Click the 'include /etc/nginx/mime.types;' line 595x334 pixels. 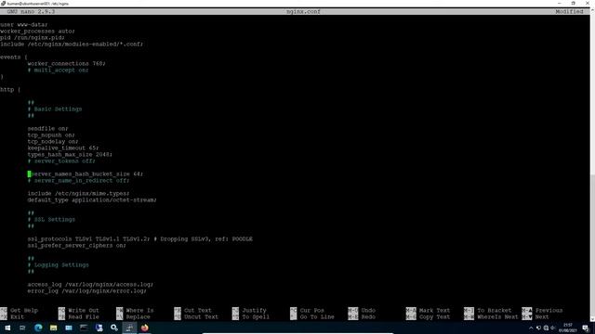click(x=78, y=194)
